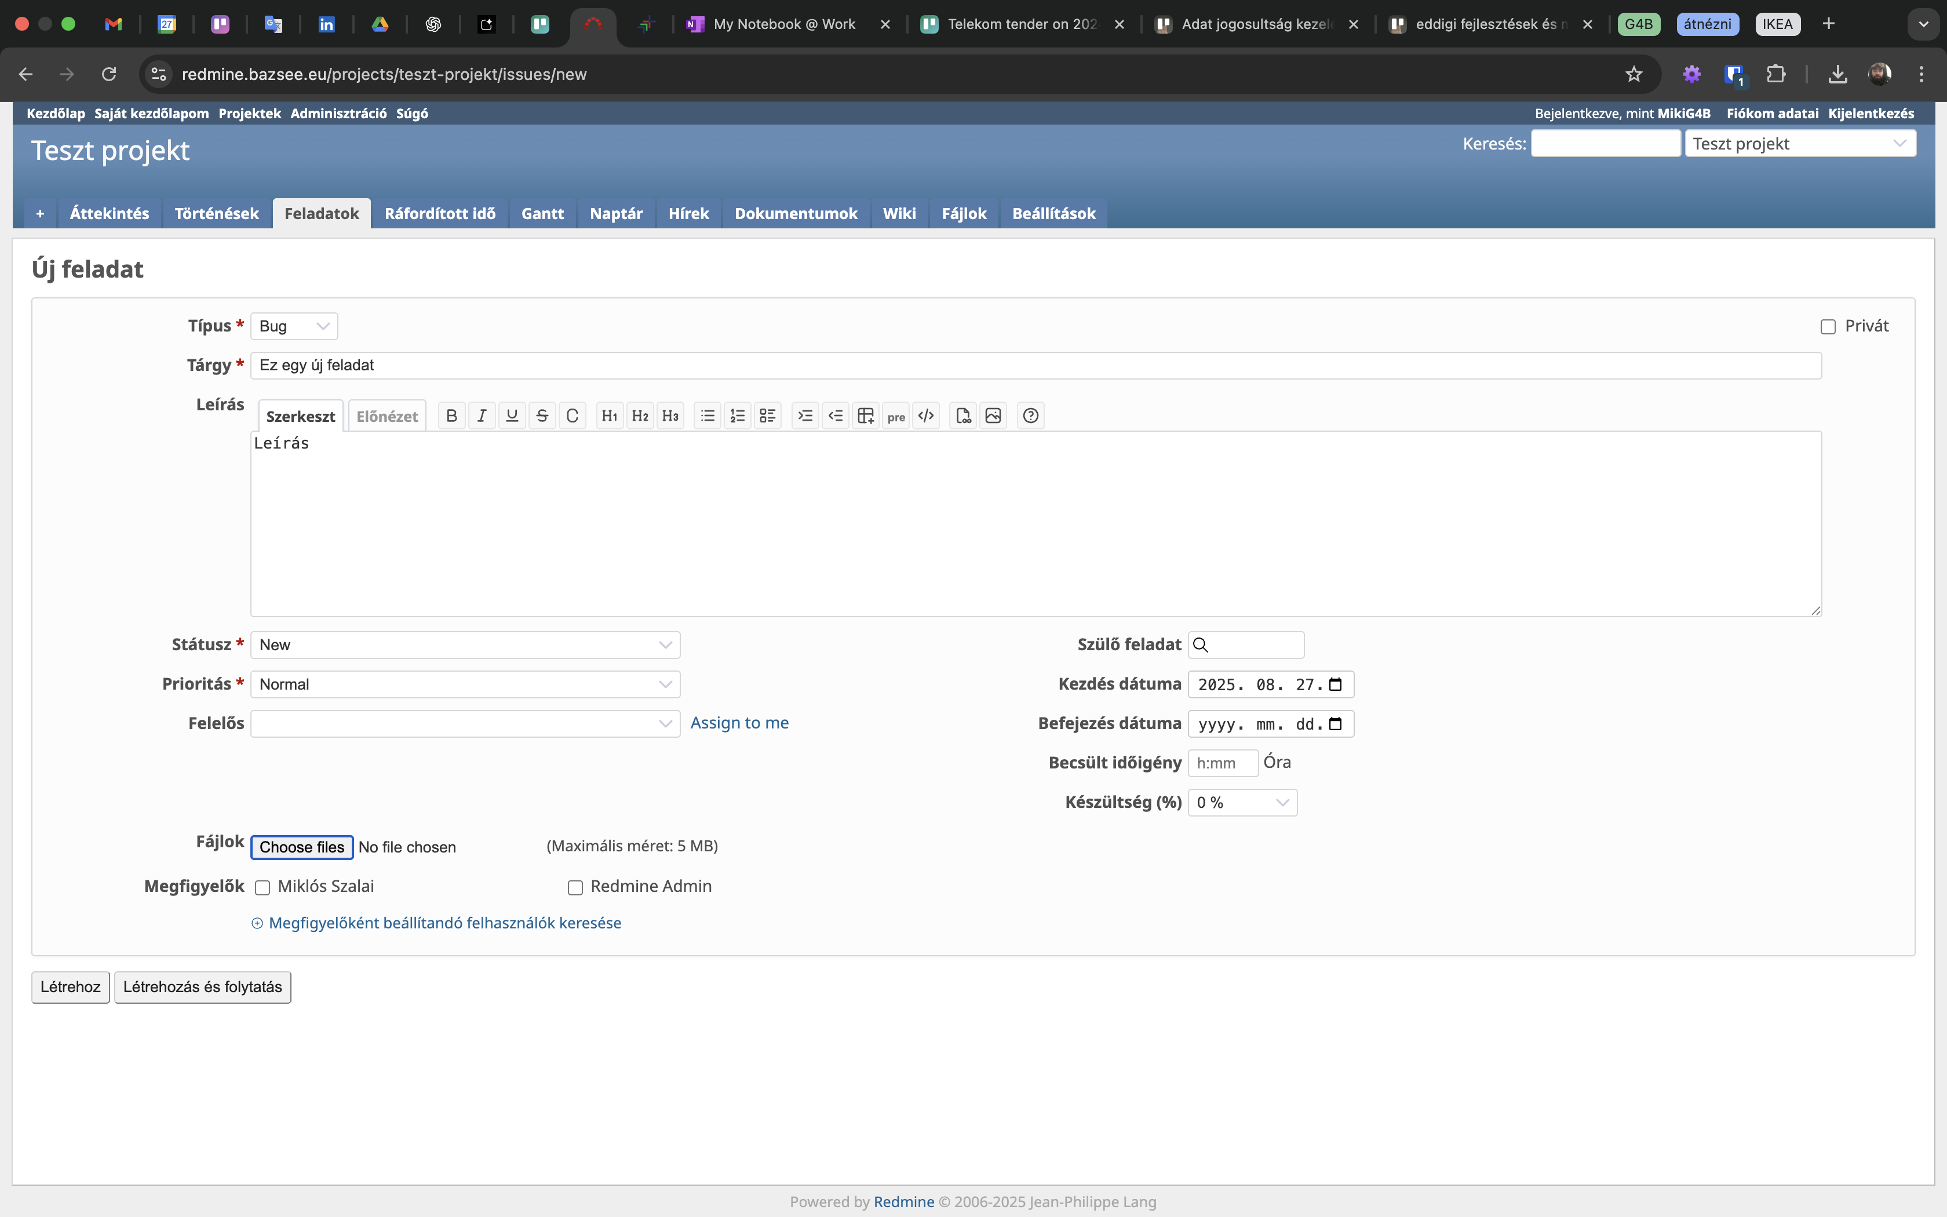Image resolution: width=1947 pixels, height=1217 pixels.
Task: Insert a table in description
Action: tap(866, 416)
